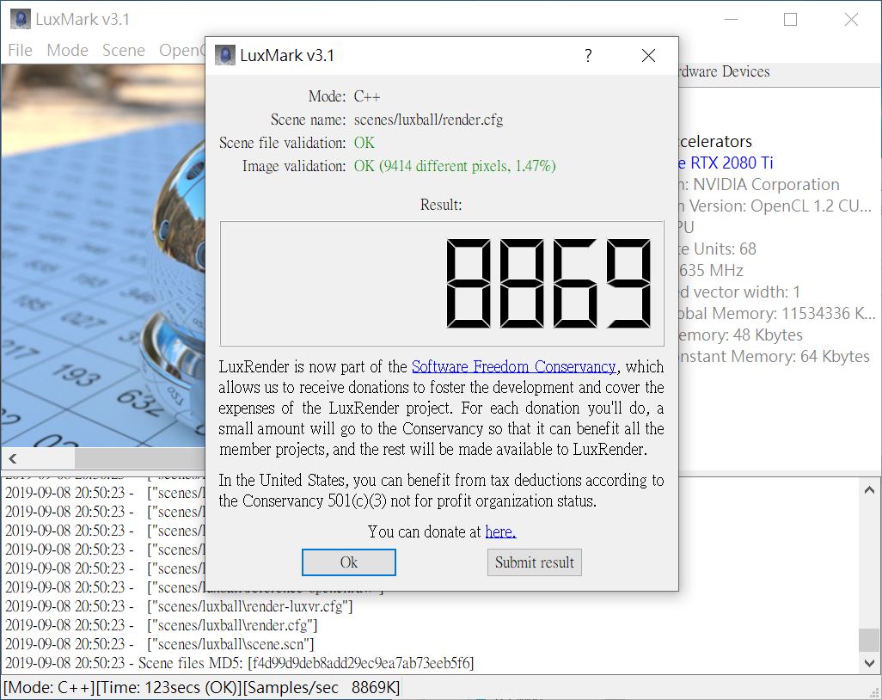Viewport: 882px width, 700px height.
Task: Click the Memory: 11534336 K... line
Action: tap(777, 313)
